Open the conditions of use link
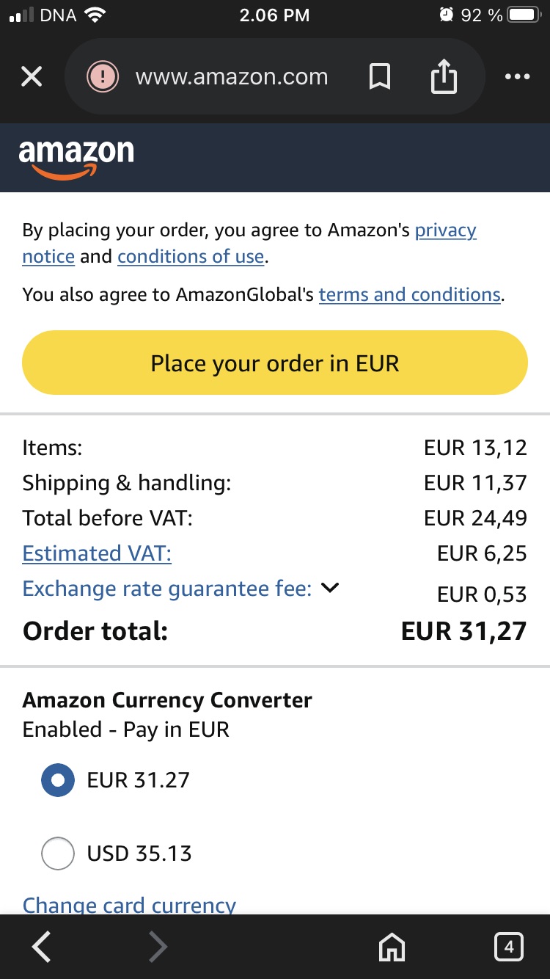 pos(191,257)
